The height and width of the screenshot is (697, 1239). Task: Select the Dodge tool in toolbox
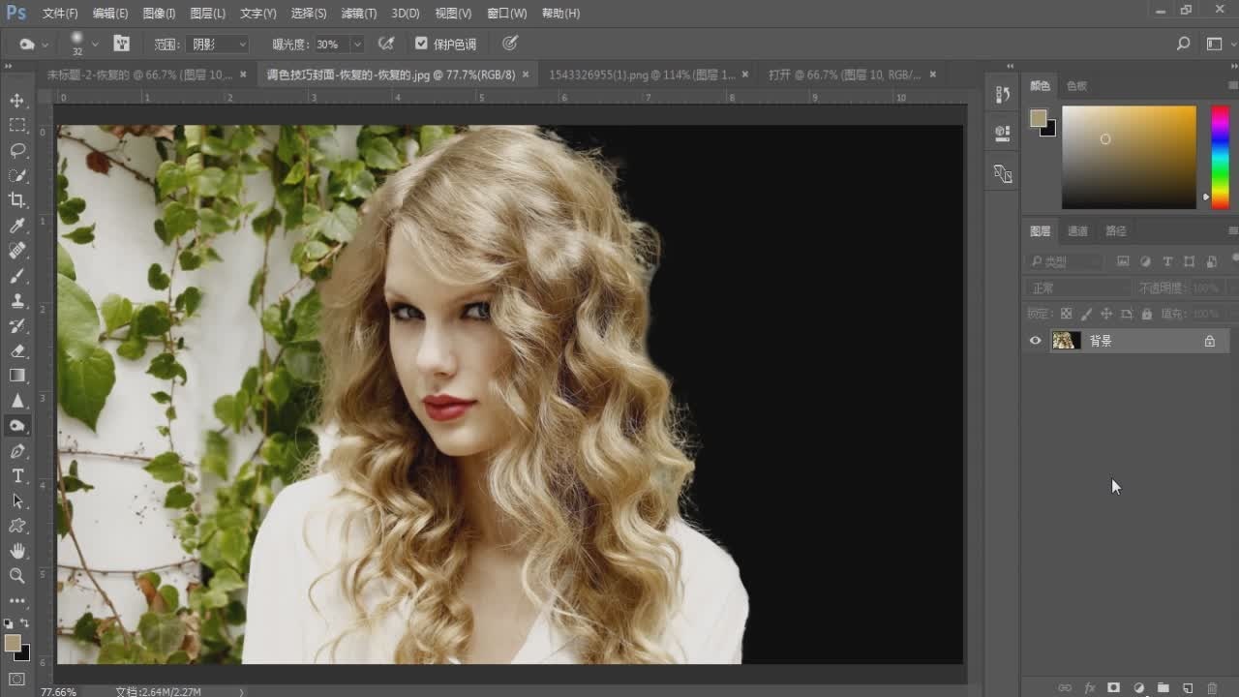click(x=17, y=426)
